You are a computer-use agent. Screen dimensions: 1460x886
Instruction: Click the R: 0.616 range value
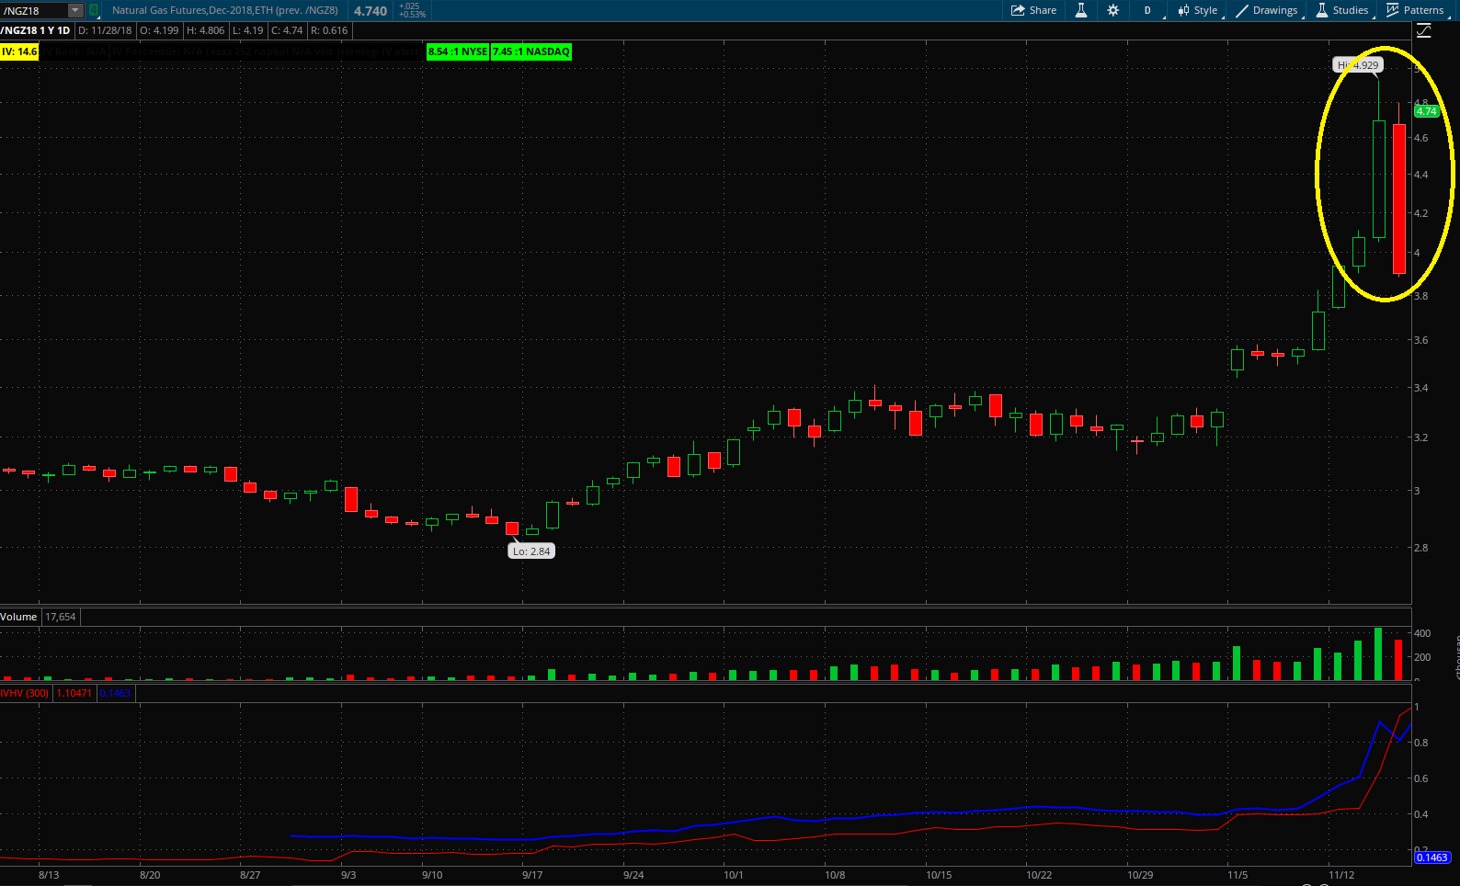(x=329, y=30)
